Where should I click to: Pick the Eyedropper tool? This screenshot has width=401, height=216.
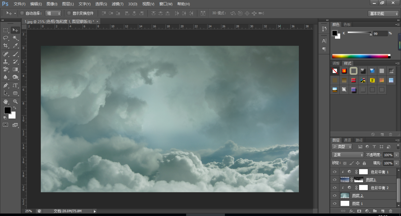pos(15,46)
